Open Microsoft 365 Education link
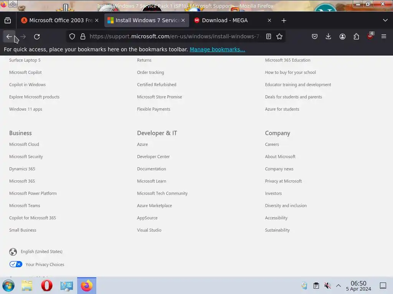Screen dimensions: 393x294 [288, 60]
